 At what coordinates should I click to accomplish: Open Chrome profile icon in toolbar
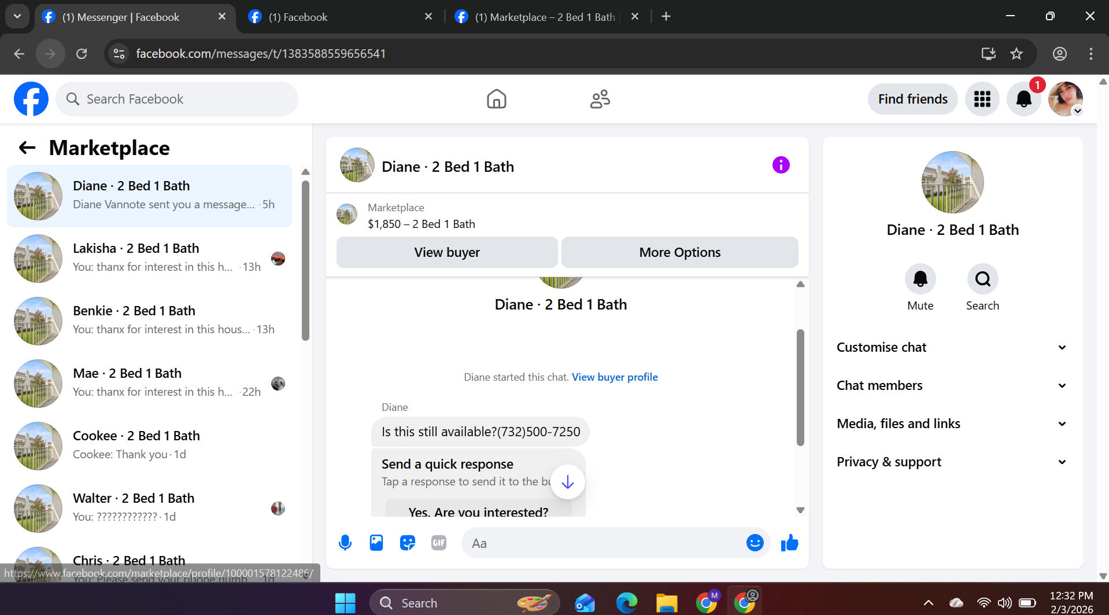[1059, 54]
